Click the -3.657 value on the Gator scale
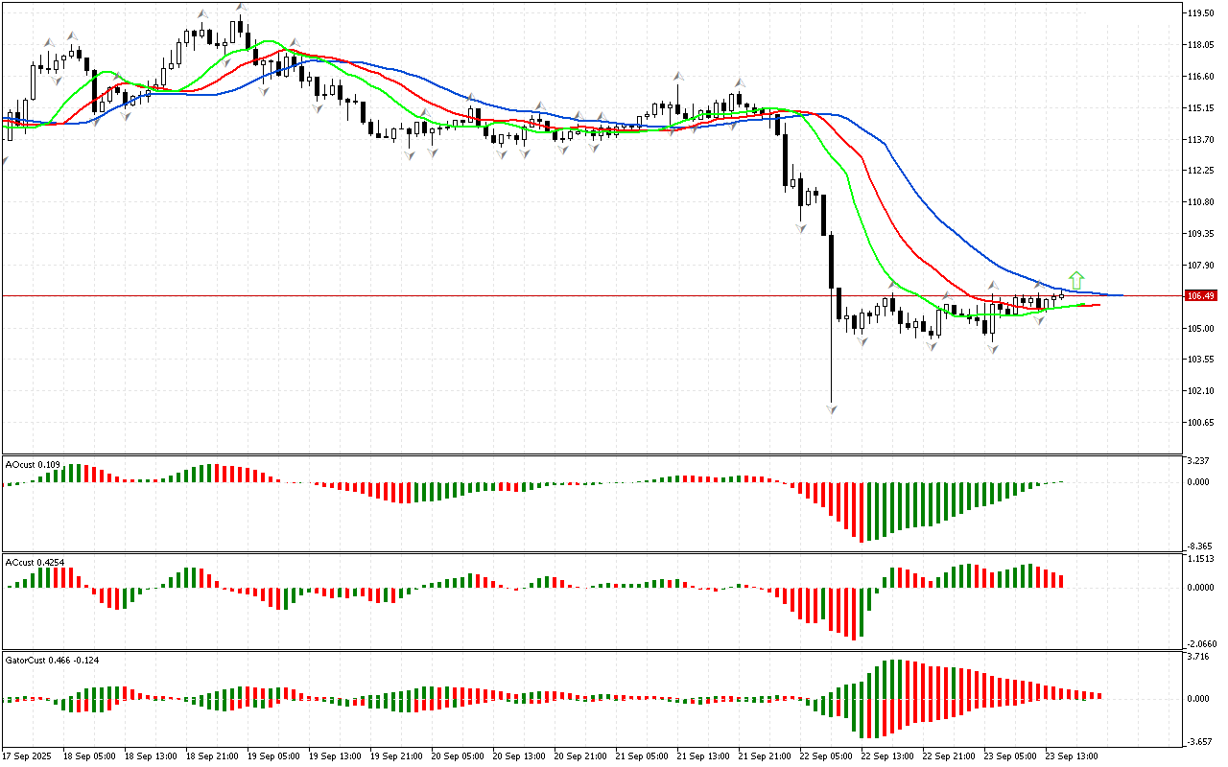 tap(1199, 742)
